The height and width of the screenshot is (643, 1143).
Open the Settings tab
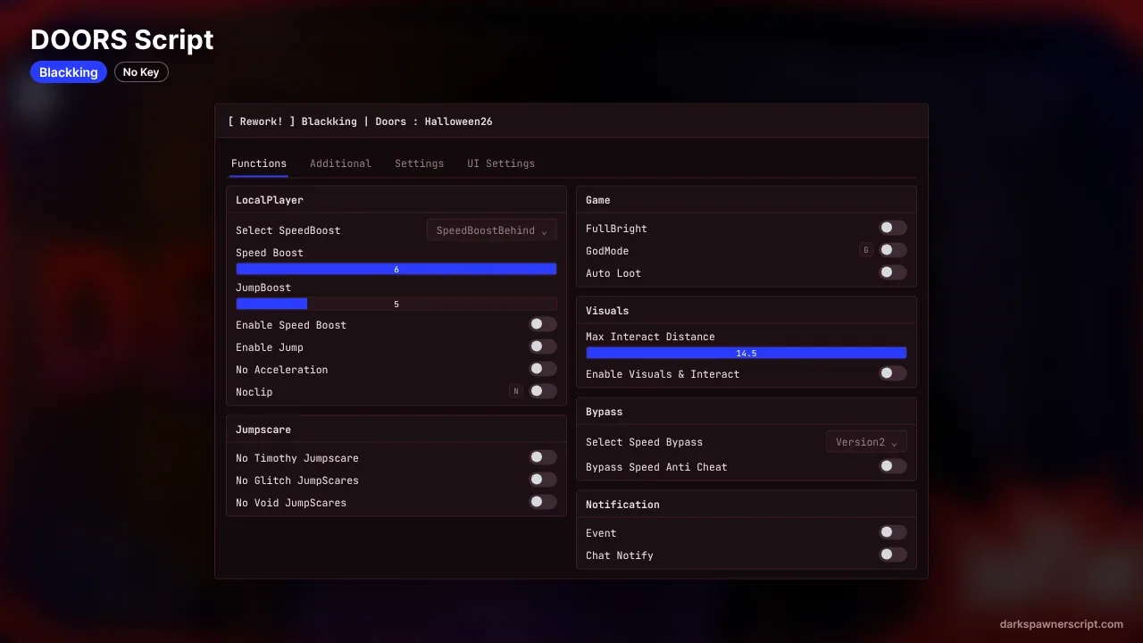[x=419, y=163]
